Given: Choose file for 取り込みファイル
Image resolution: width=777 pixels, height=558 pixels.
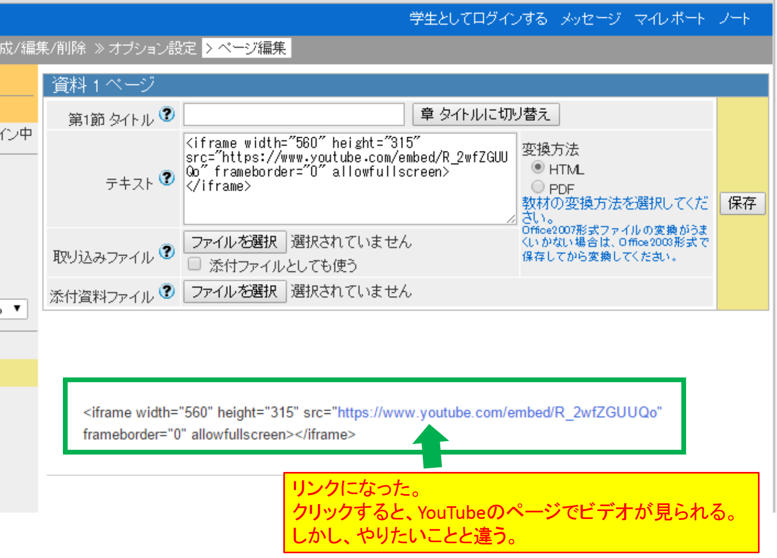Looking at the screenshot, I should tap(235, 242).
